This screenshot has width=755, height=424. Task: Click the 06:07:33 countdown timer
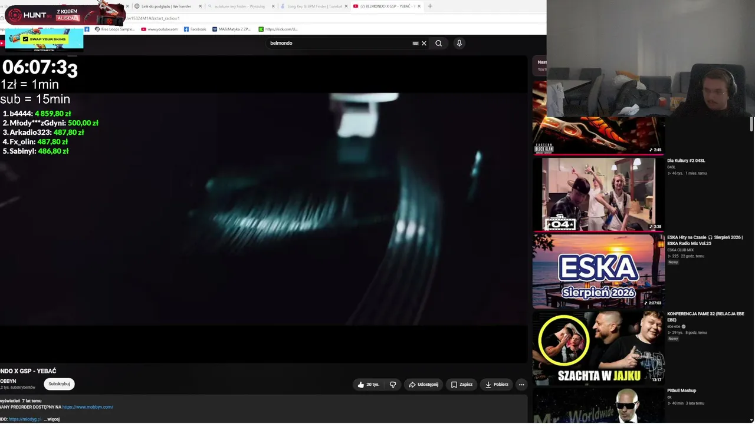40,68
